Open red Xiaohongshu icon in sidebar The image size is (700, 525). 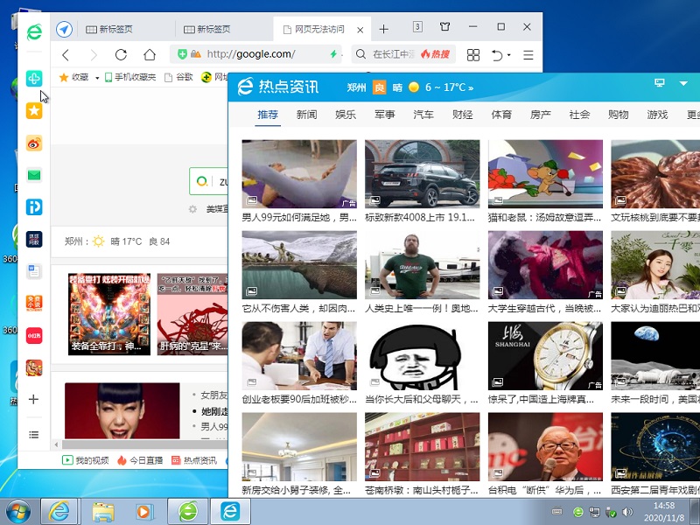[x=34, y=336]
